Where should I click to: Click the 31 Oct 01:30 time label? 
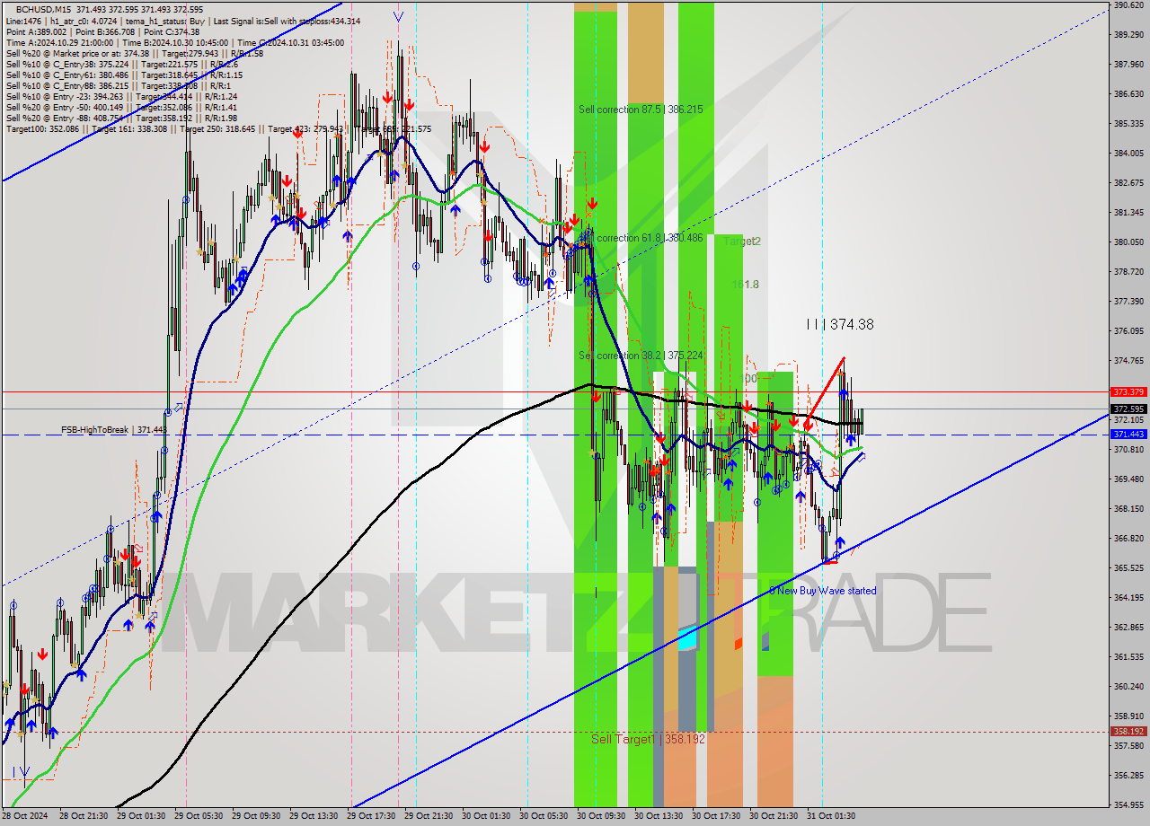831,816
